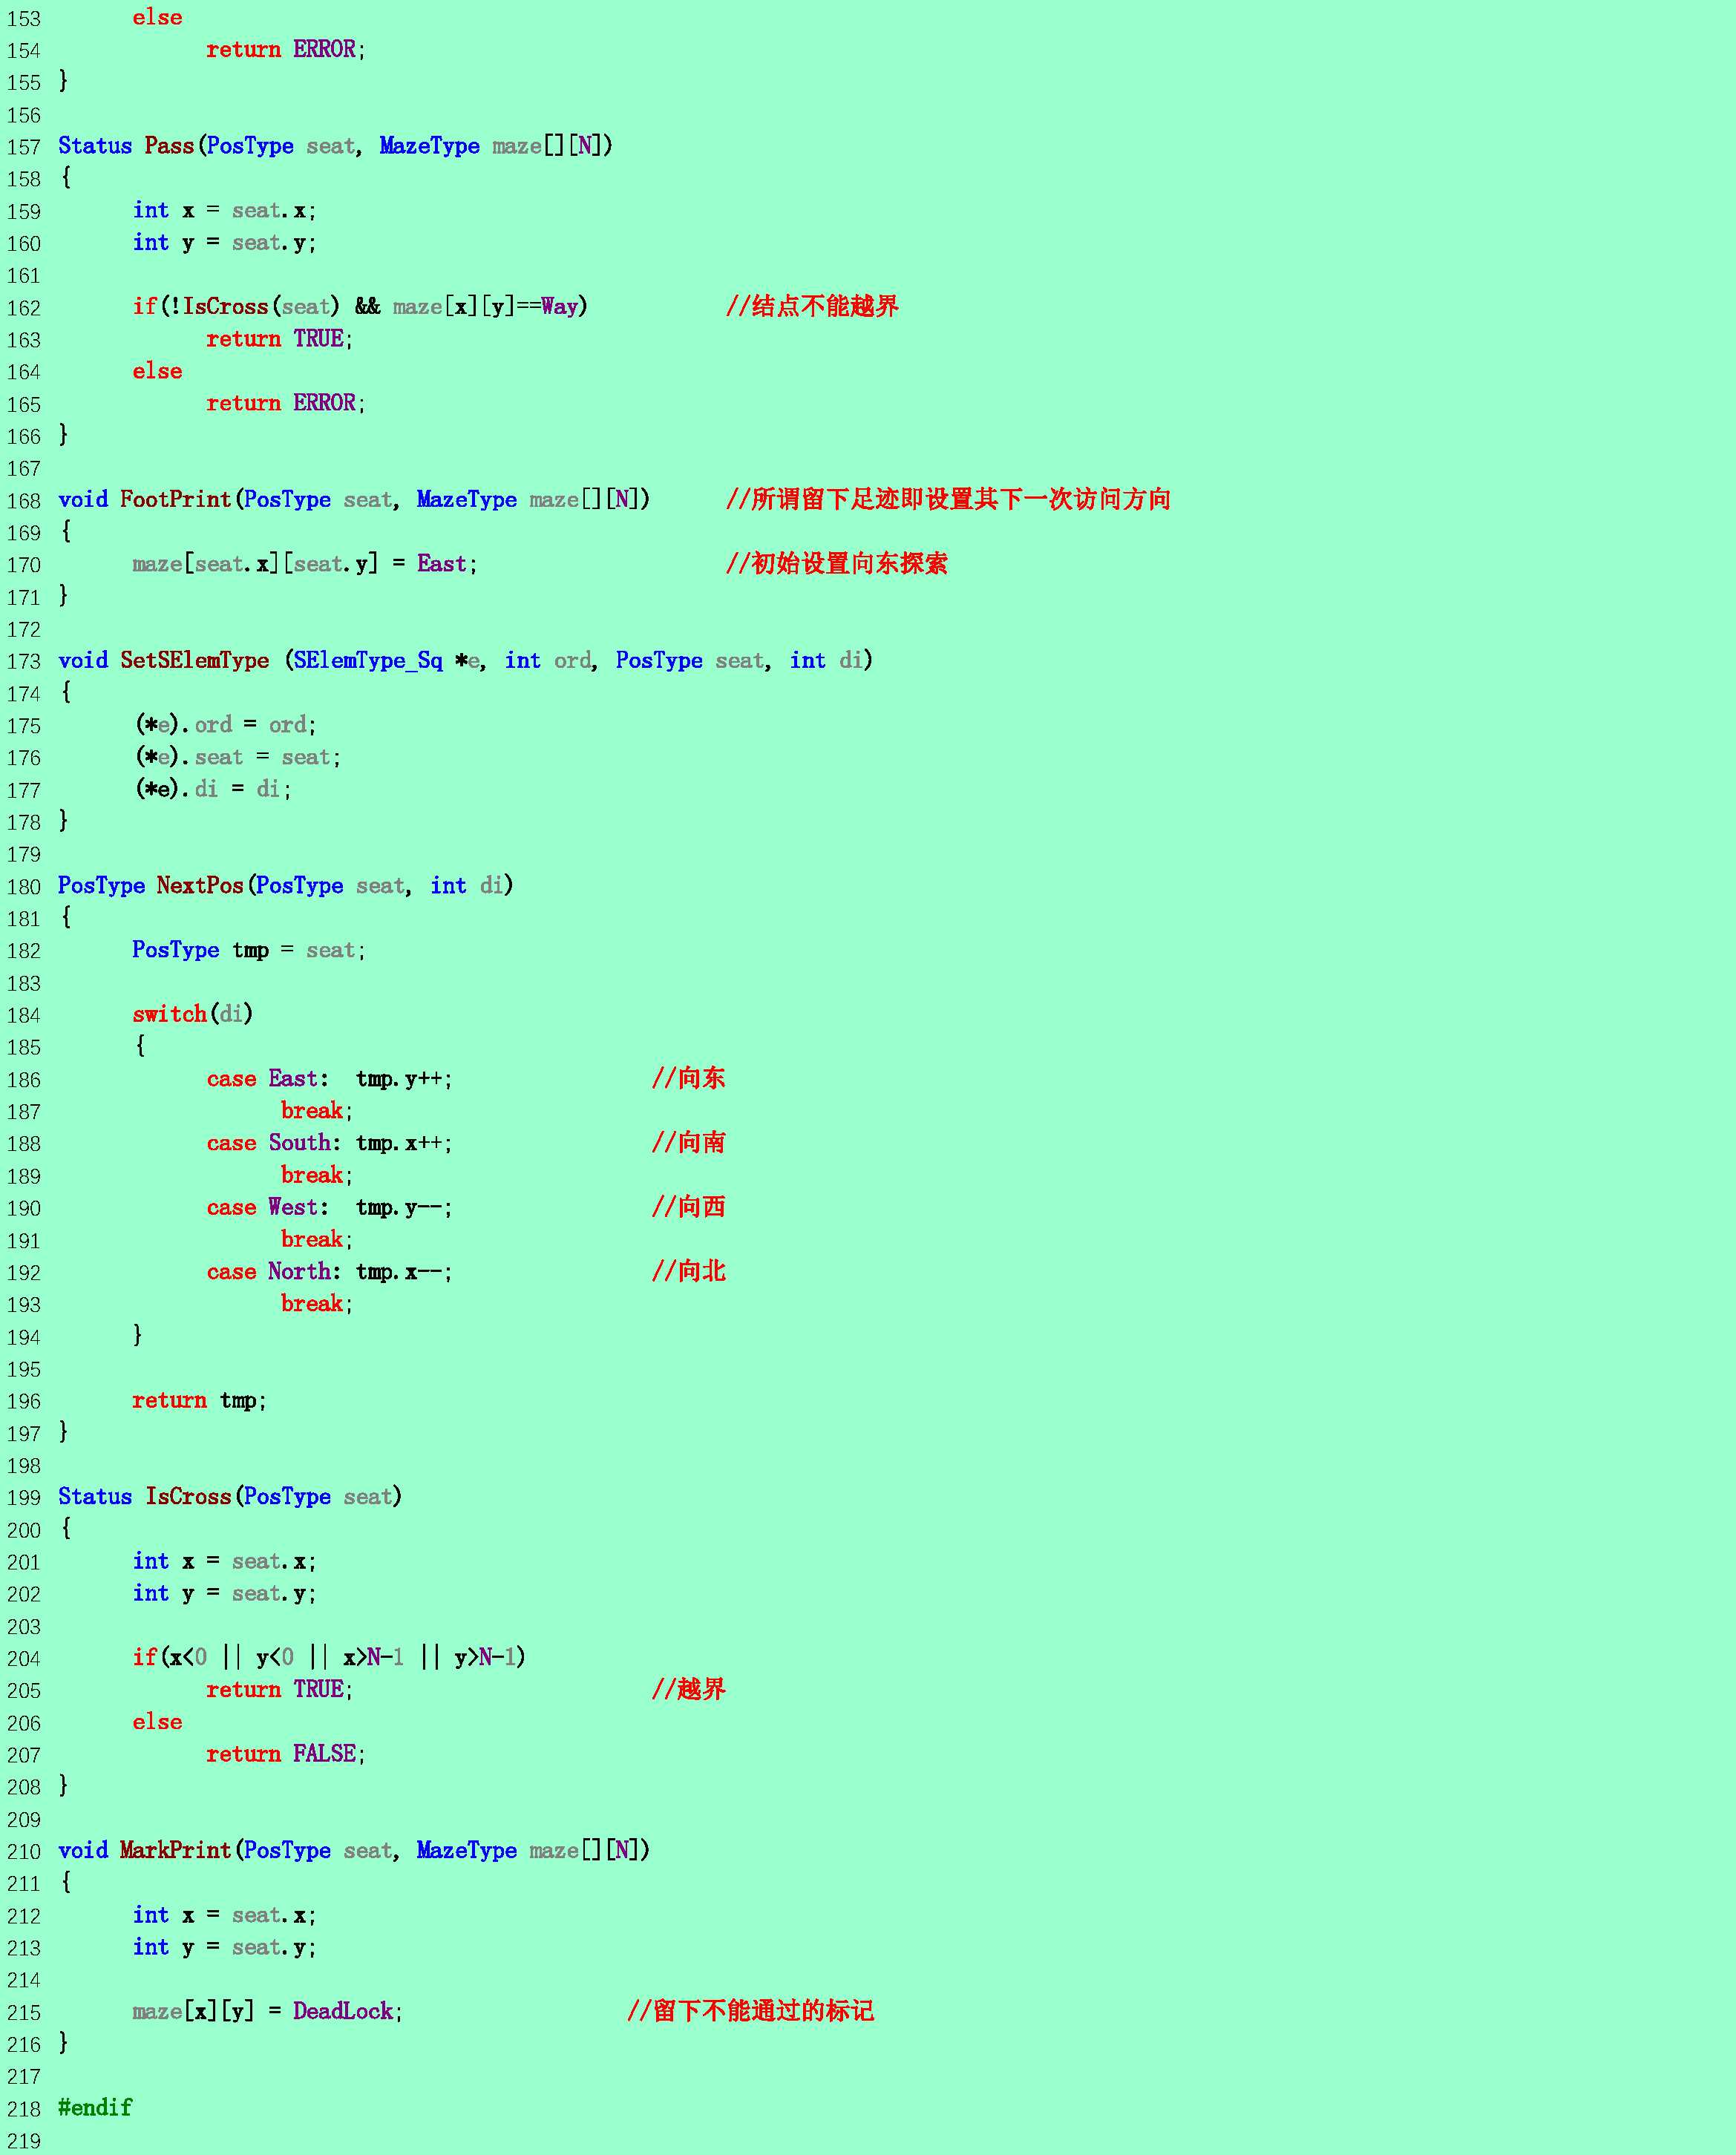The image size is (1736, 2155).
Task: Click 'tmp.y++;' statement on line 186
Action: click(404, 1079)
